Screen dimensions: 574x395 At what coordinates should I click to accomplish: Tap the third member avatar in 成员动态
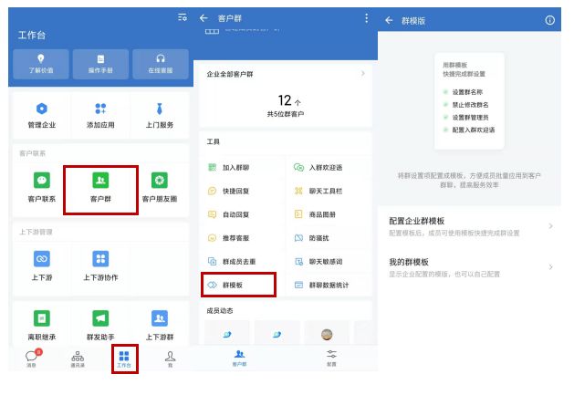pyautogui.click(x=325, y=334)
